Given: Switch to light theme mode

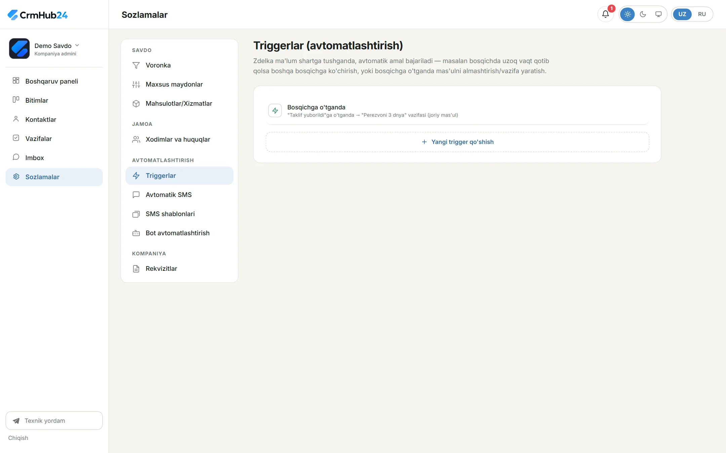Looking at the screenshot, I should coord(627,14).
